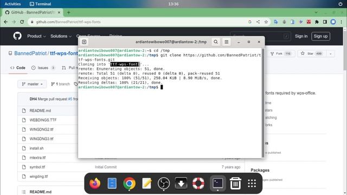Viewport: 347px width, 195px height.
Task: Open the Trash from the dock
Action: (x=235, y=183)
